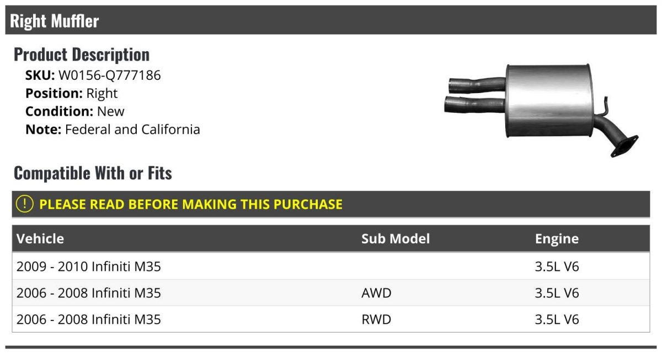Select the 2009 - 2010 Infiniti M35 row

point(331,266)
